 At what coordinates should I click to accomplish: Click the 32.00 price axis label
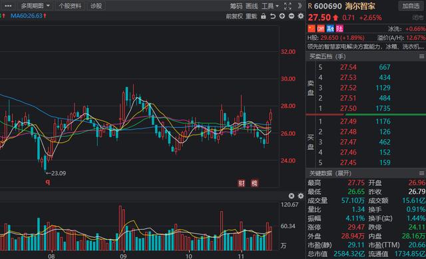point(288,52)
